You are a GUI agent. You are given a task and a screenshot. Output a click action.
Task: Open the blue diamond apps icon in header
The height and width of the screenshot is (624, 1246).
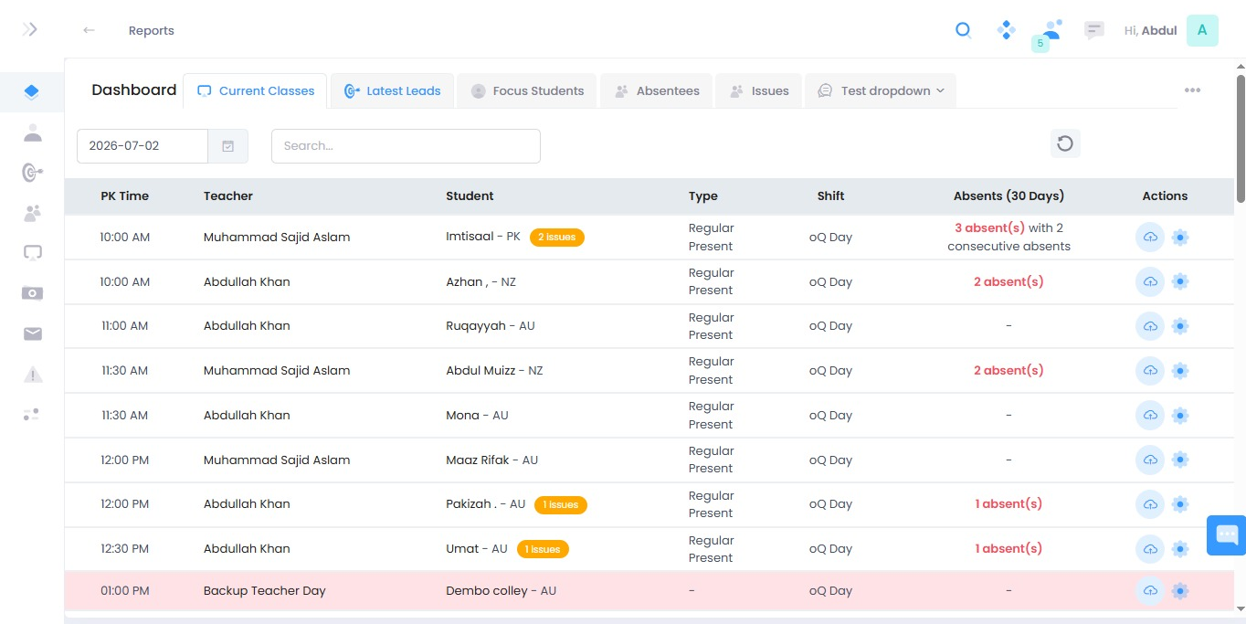click(1007, 30)
